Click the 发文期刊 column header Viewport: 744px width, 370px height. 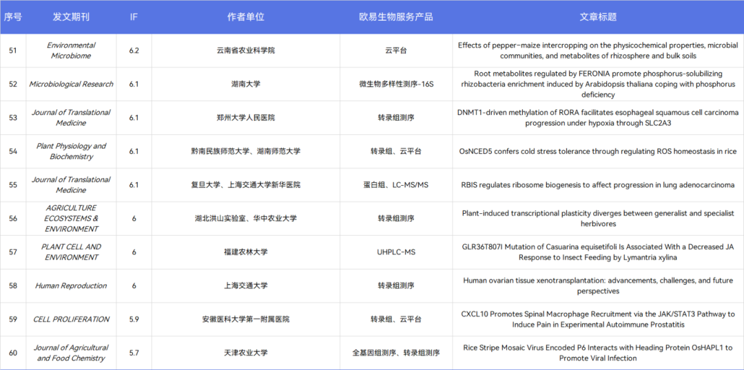tap(71, 17)
